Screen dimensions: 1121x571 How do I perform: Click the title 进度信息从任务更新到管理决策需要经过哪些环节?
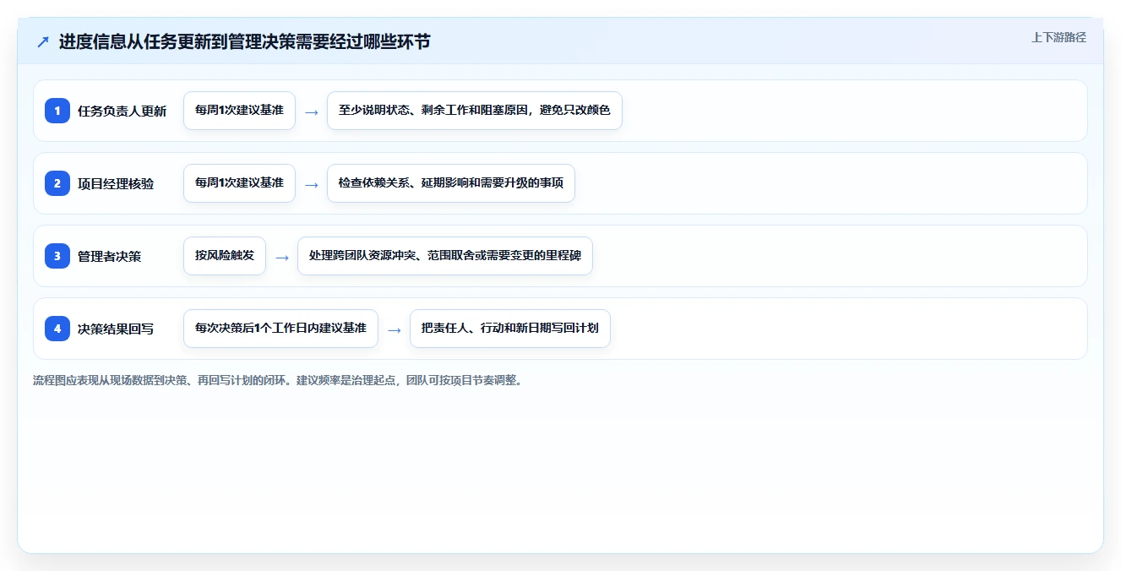point(245,42)
